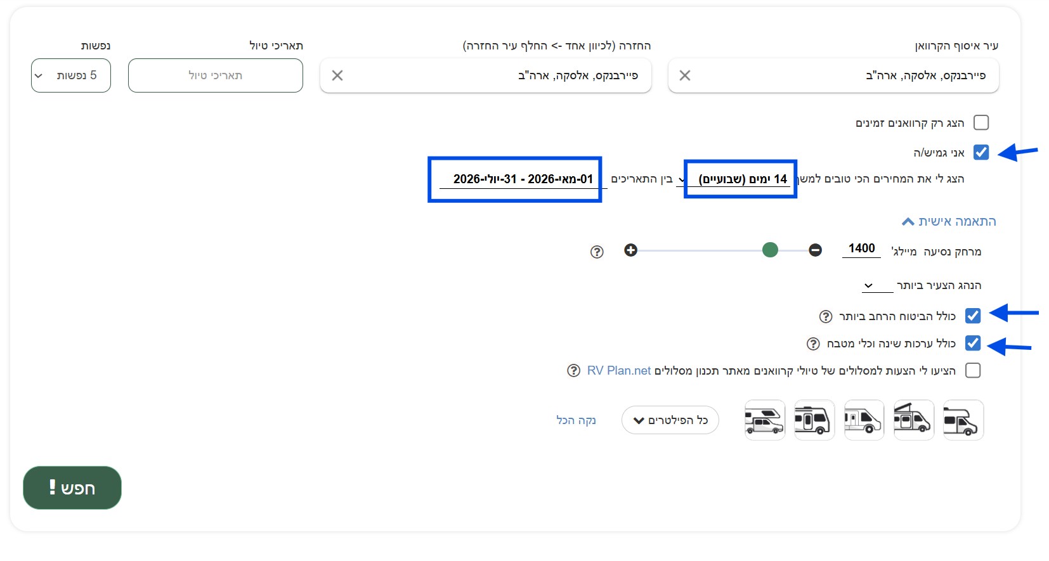Image resolution: width=1049 pixels, height=561 pixels.
Task: Click the minus icon on mileage slider
Action: pos(816,250)
